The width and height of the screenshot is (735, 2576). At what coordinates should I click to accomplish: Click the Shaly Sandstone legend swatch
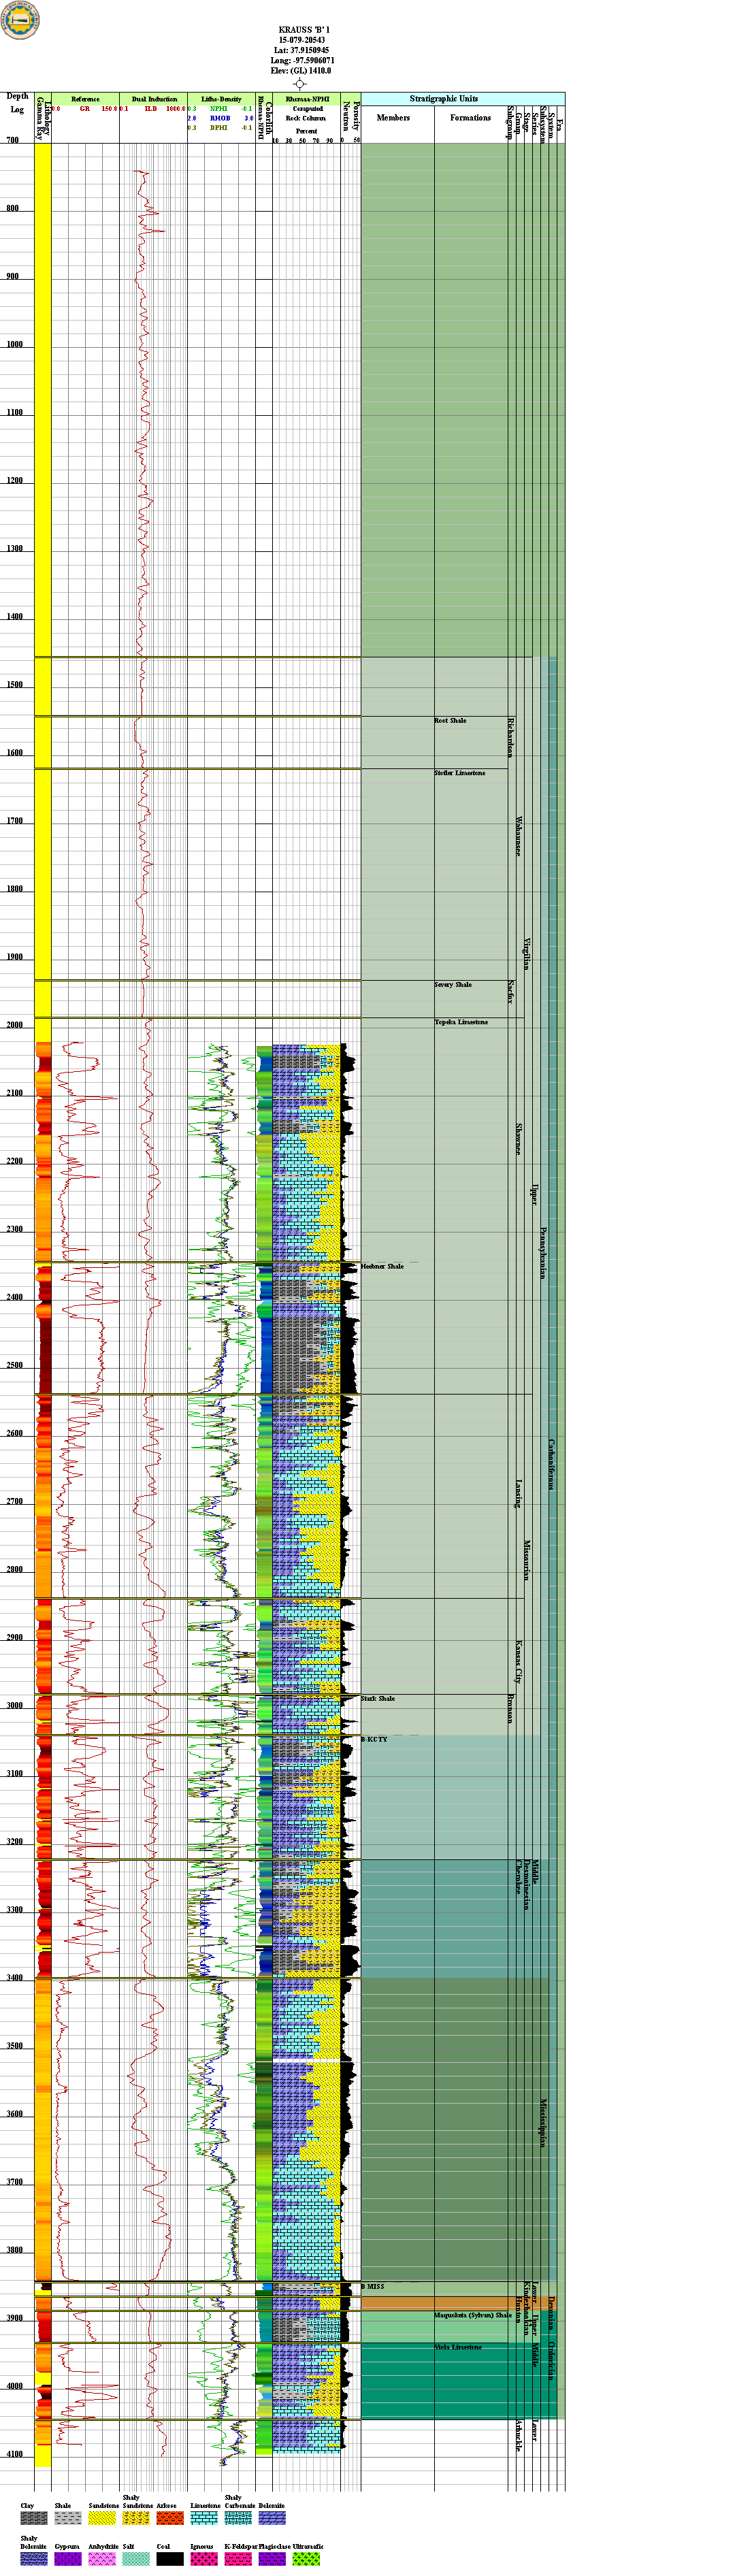(x=136, y=2518)
